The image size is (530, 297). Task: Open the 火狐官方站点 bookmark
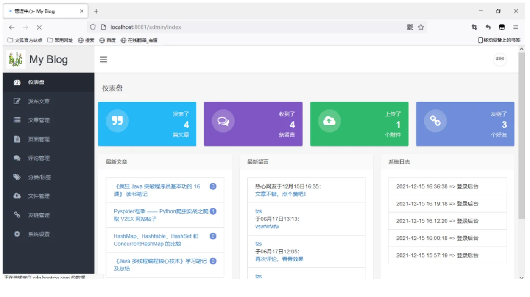coord(25,40)
